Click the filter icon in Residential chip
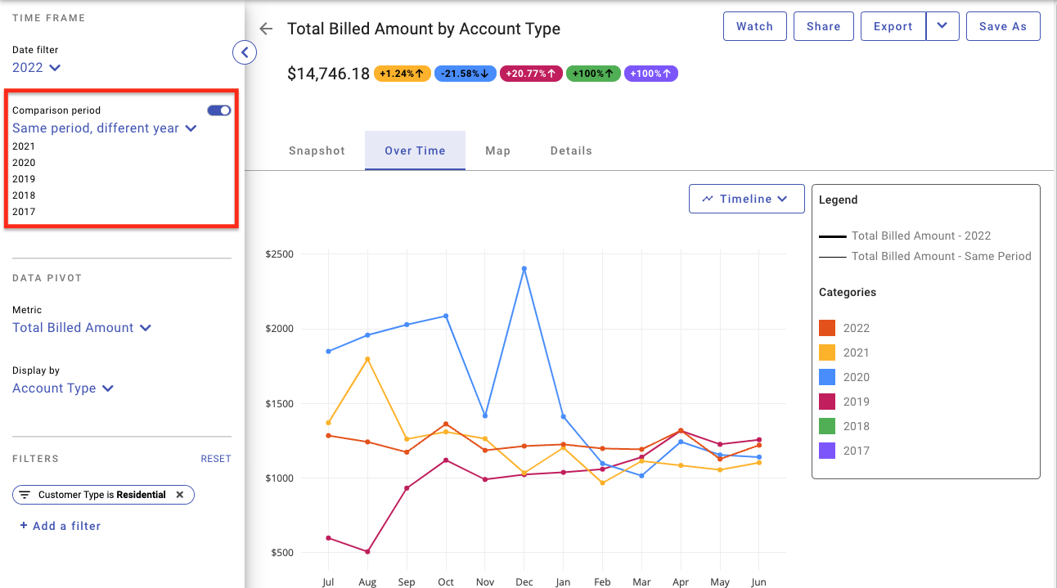 (25, 495)
